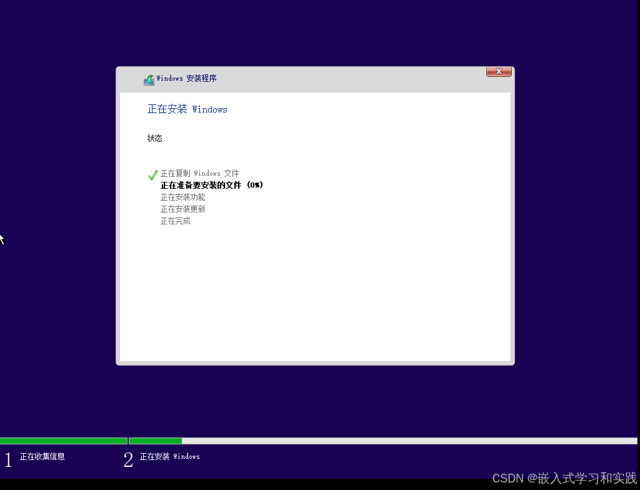The height and width of the screenshot is (490, 640).
Task: Click the 正在收集信息 step label
Action: [42, 456]
